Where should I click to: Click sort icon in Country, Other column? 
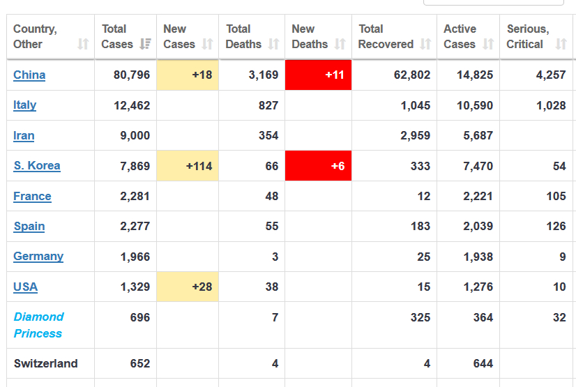[83, 44]
